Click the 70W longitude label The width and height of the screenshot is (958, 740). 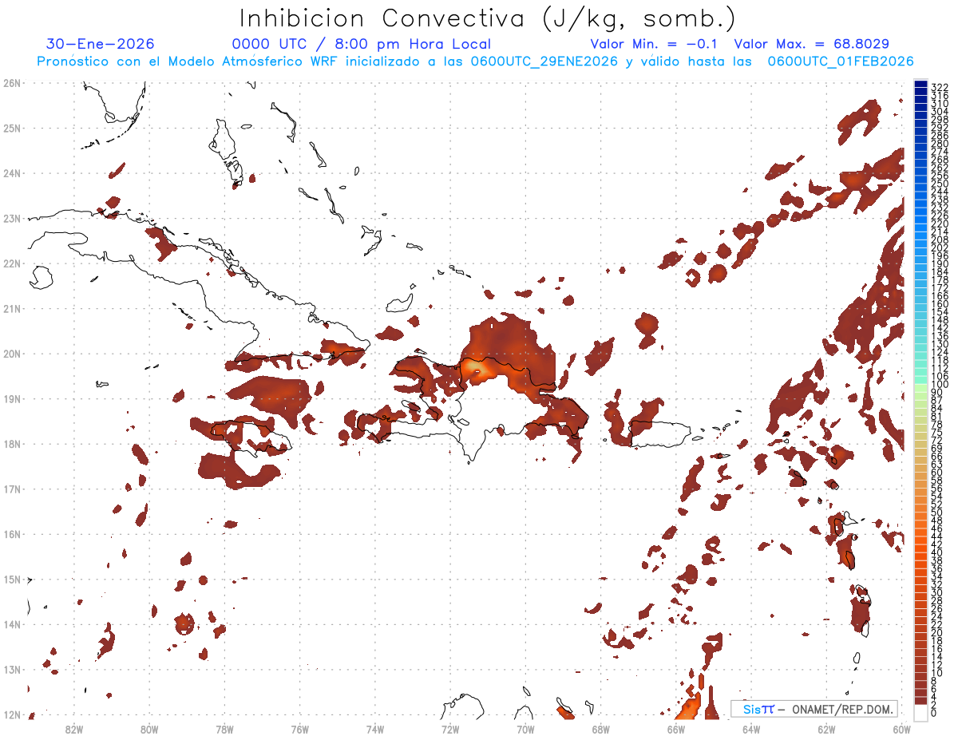click(525, 729)
